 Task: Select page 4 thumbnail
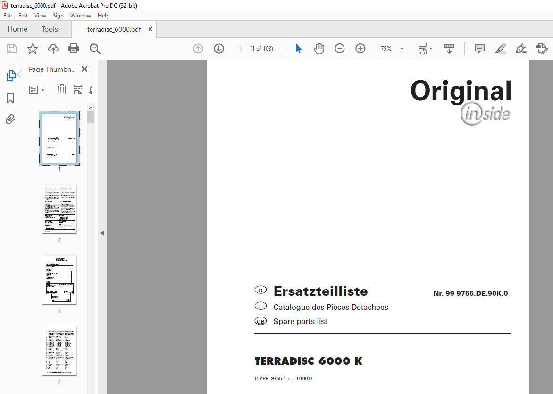[59, 351]
